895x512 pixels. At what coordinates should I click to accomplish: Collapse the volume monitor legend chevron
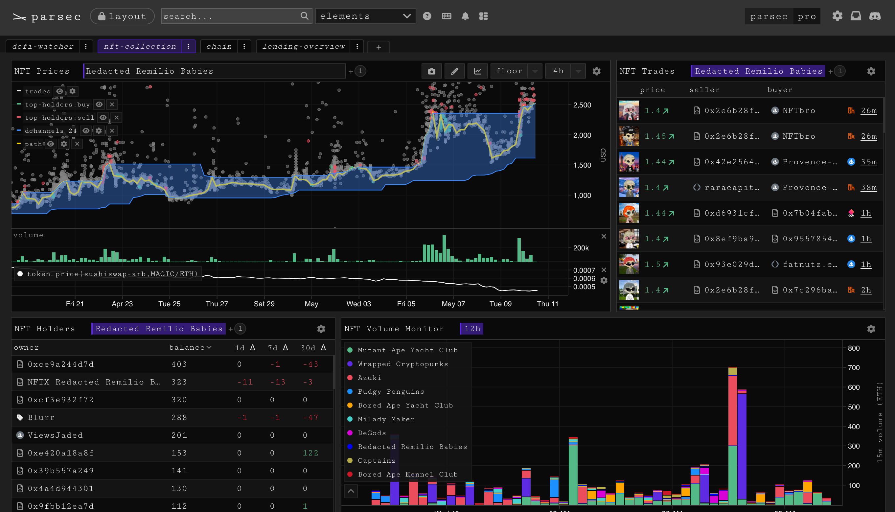(351, 491)
